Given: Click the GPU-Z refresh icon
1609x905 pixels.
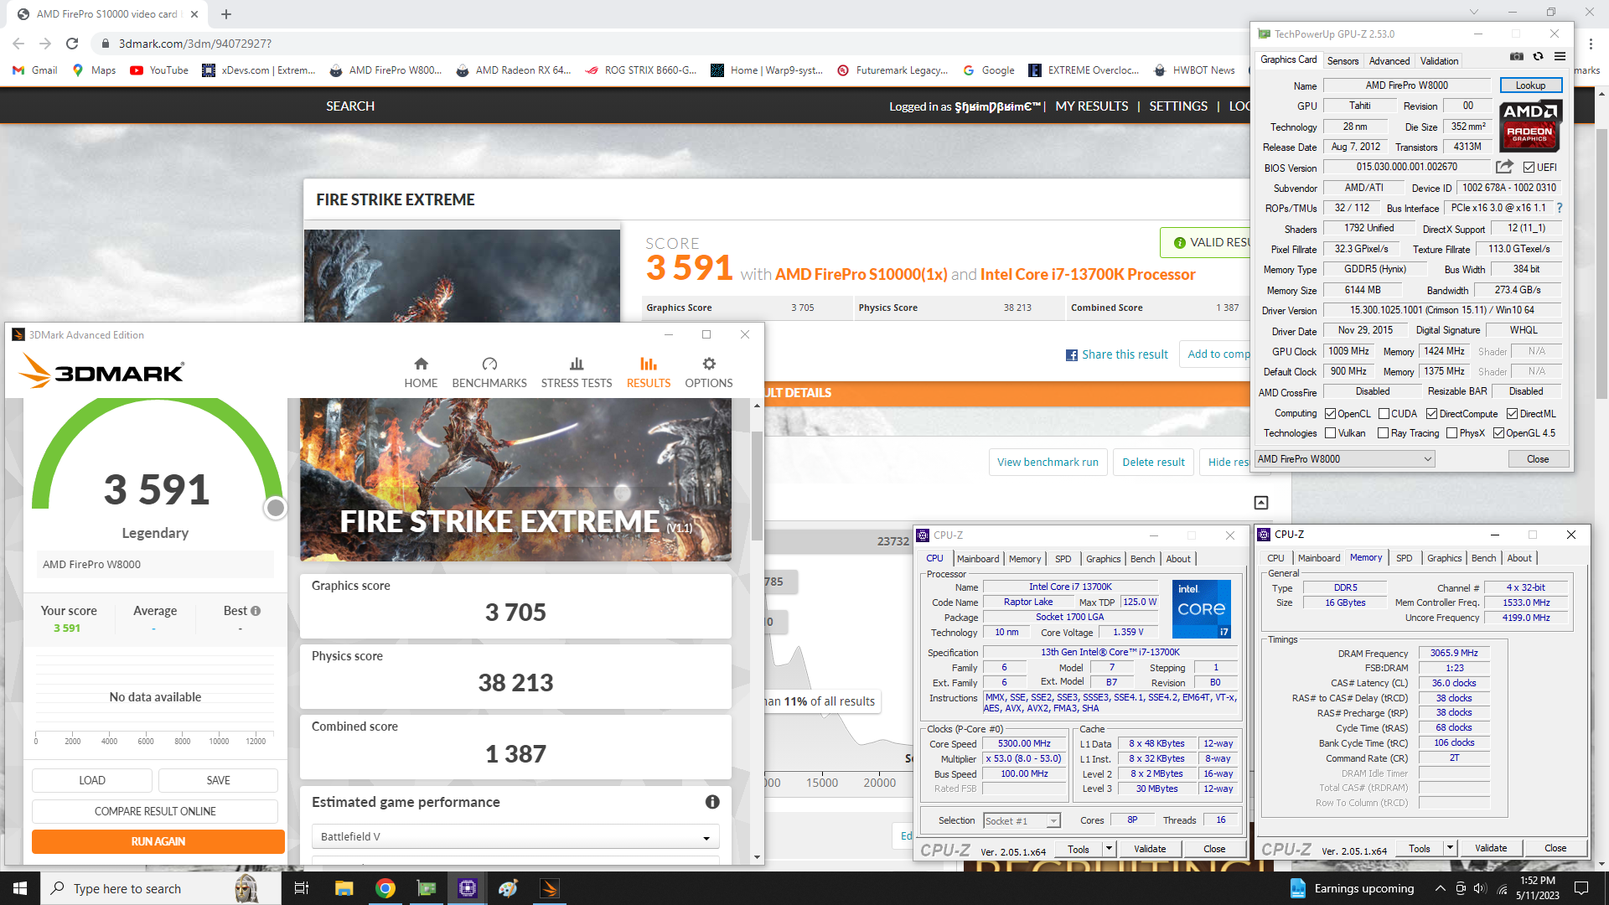Looking at the screenshot, I should click(x=1538, y=57).
